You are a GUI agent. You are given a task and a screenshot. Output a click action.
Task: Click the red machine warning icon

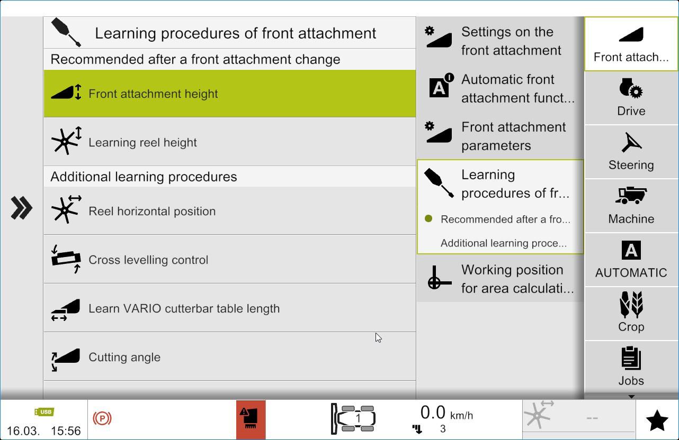[x=251, y=419]
